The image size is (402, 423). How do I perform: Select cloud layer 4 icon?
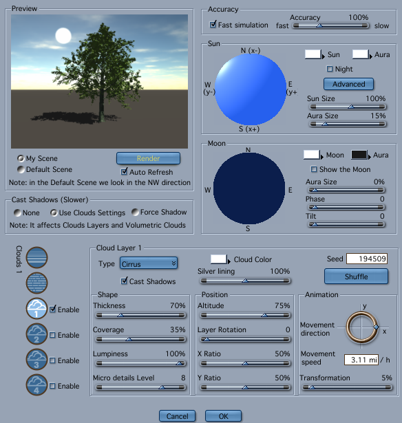click(36, 385)
